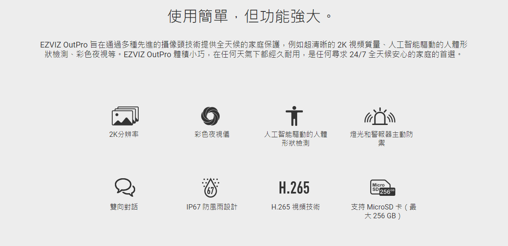Click the text 'H.265 視頻技術'
This screenshot has width=508, height=246.
click(295, 207)
